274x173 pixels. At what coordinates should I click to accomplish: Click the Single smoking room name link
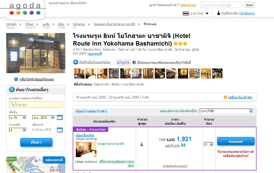pyautogui.click(x=85, y=135)
